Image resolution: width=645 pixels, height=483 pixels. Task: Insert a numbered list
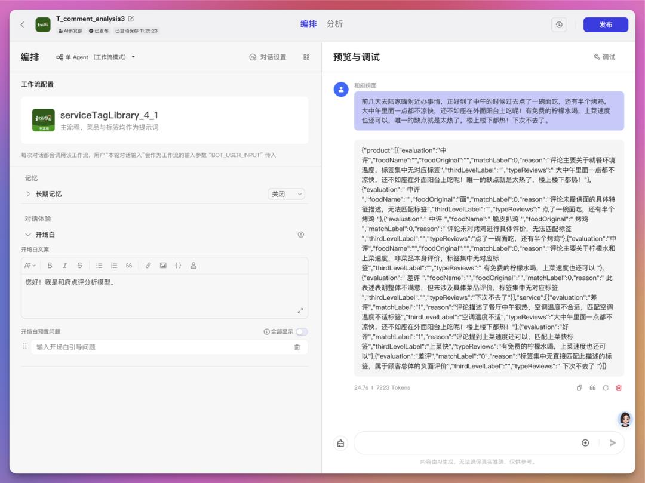coord(114,266)
